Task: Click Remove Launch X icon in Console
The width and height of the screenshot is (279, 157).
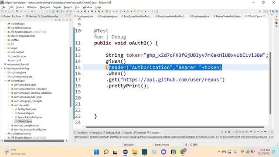Action: pos(225,132)
